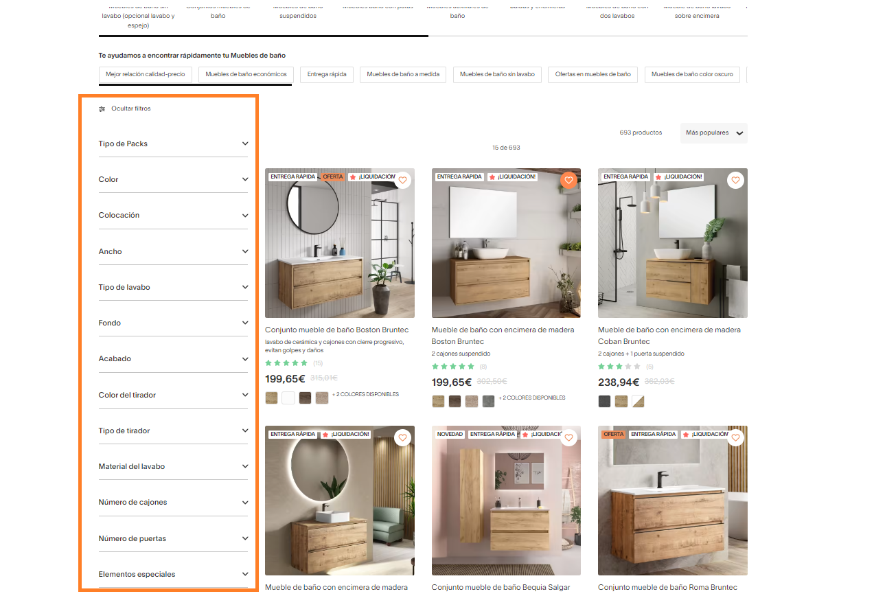Open the Coban Bruntec product image

point(673,243)
